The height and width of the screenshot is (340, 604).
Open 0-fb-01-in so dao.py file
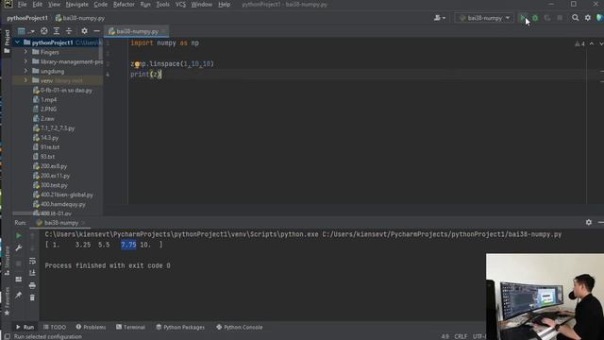point(63,91)
